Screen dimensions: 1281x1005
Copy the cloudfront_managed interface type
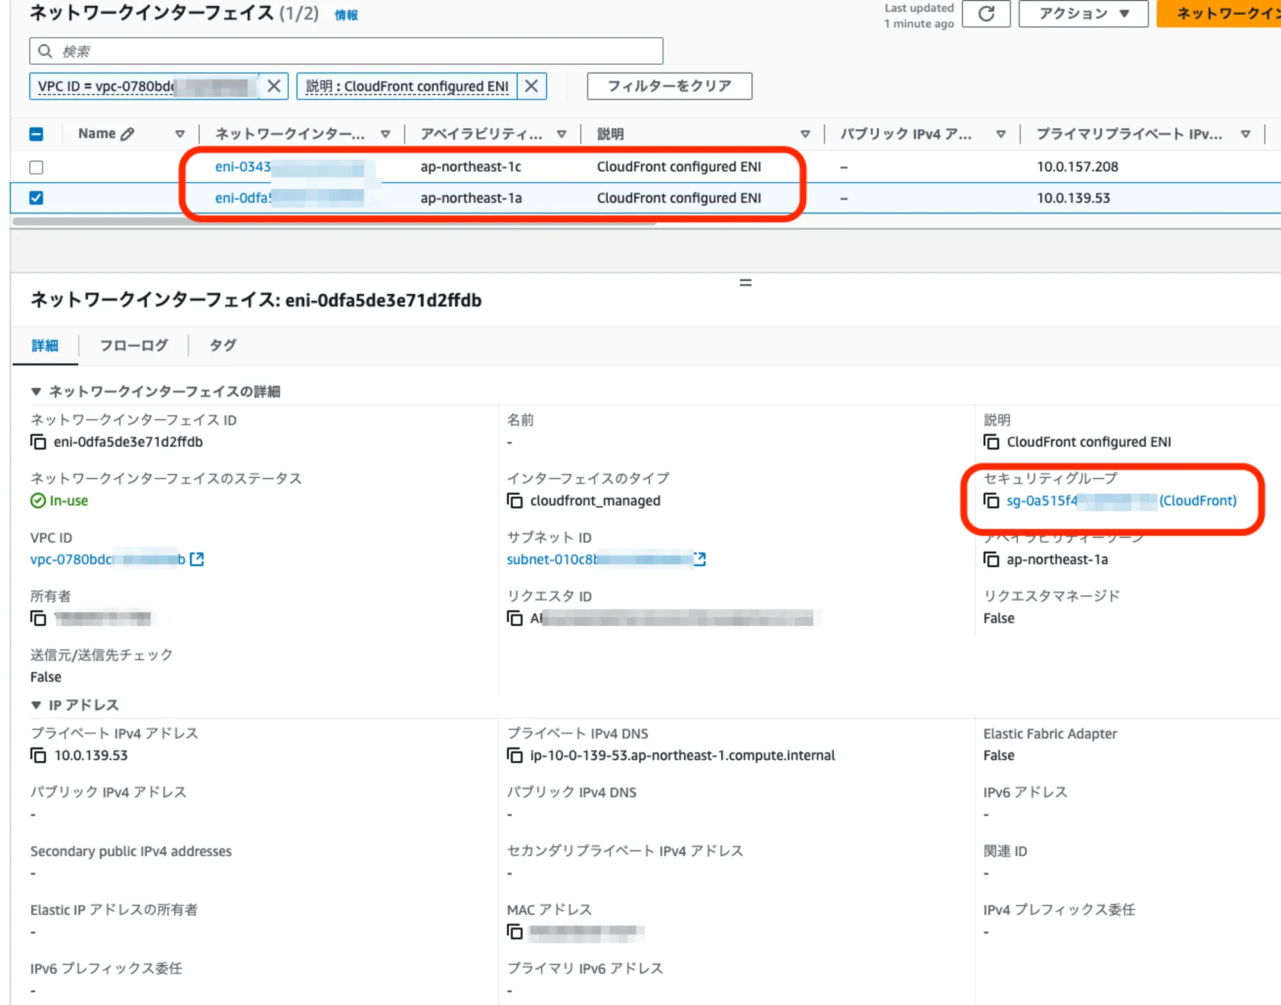coord(514,501)
